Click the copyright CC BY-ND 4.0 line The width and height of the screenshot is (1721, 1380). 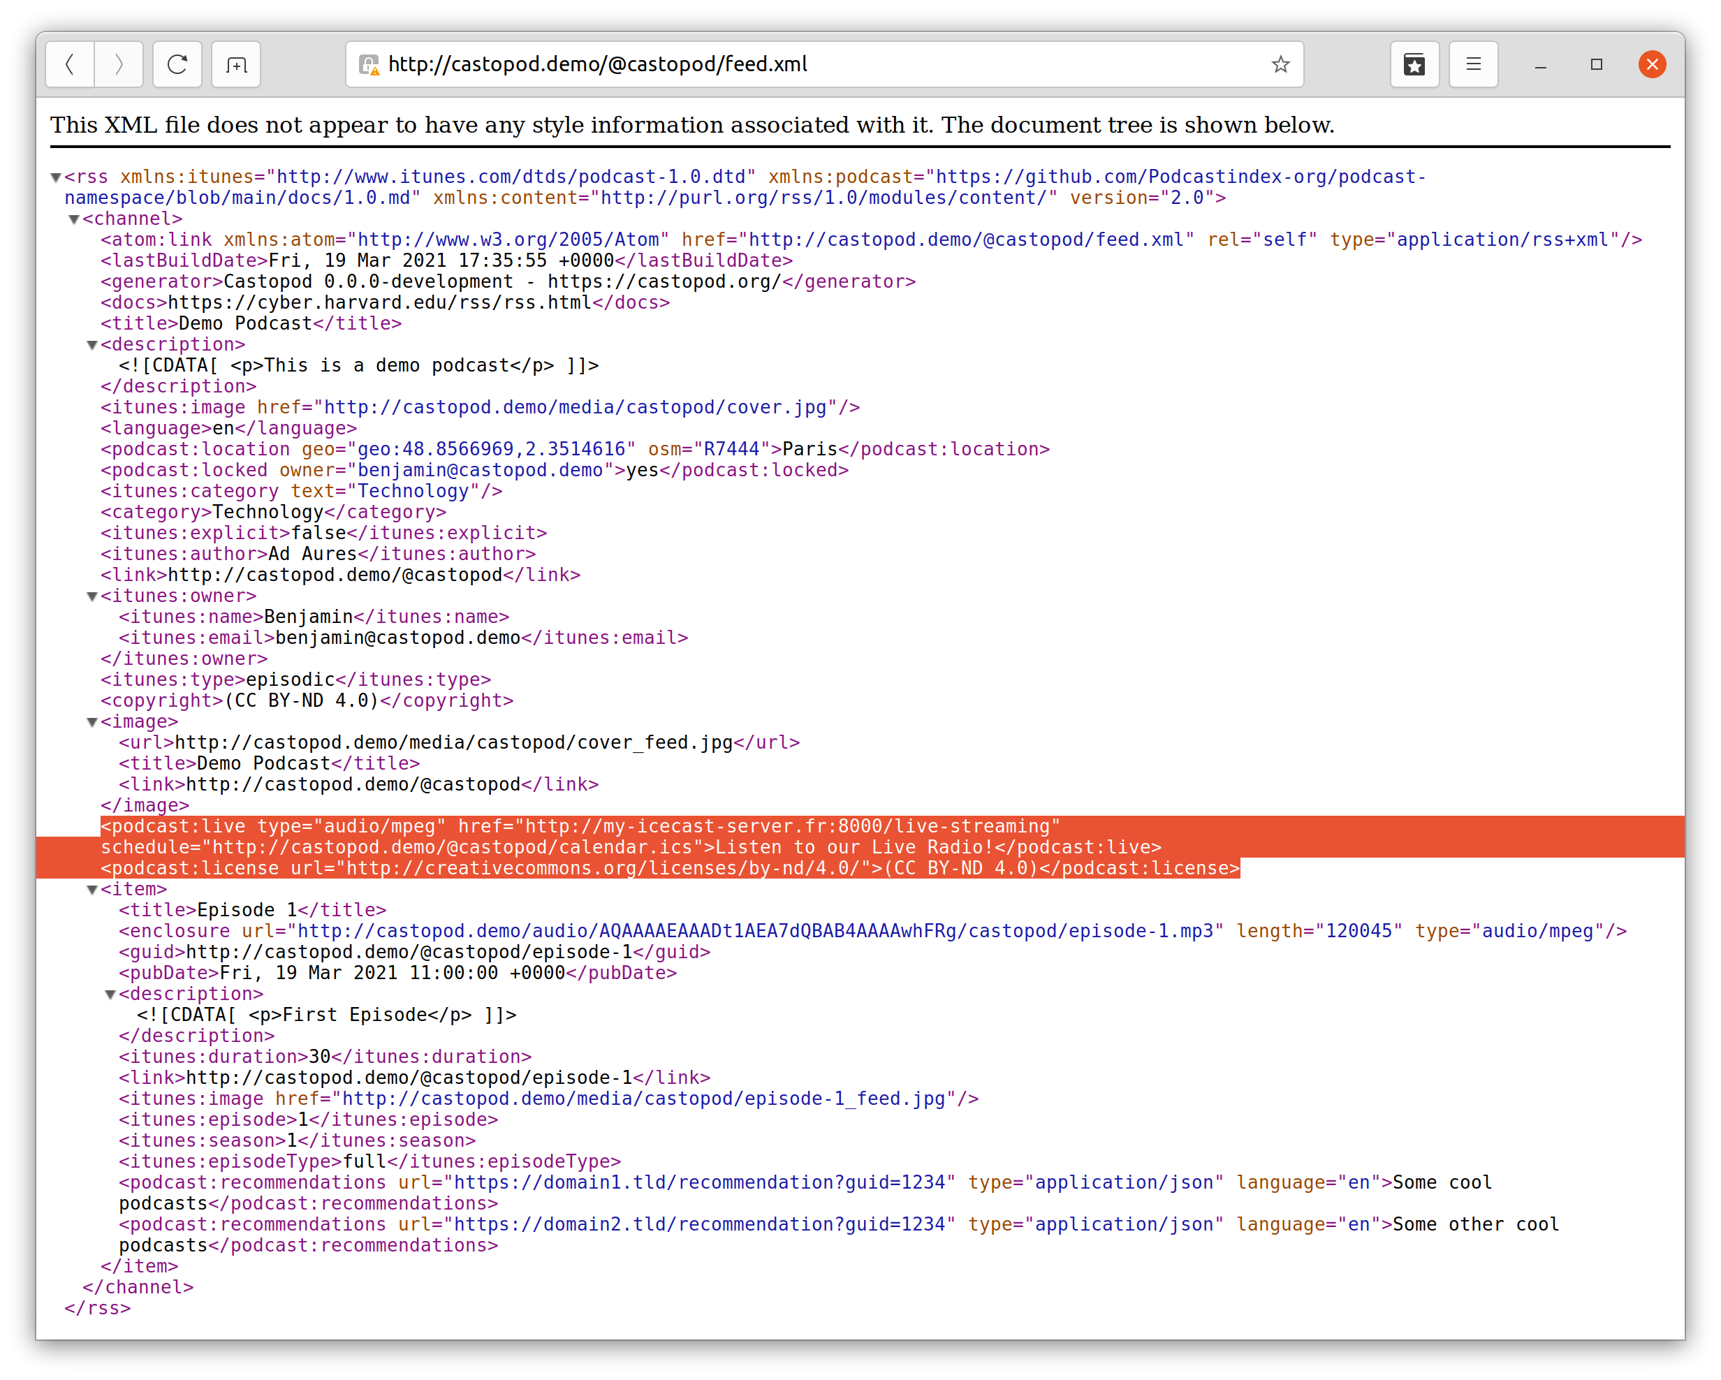(x=307, y=700)
